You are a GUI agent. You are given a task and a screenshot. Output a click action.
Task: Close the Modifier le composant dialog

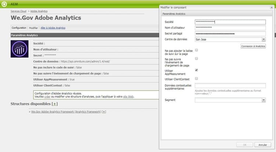tap(272, 7)
